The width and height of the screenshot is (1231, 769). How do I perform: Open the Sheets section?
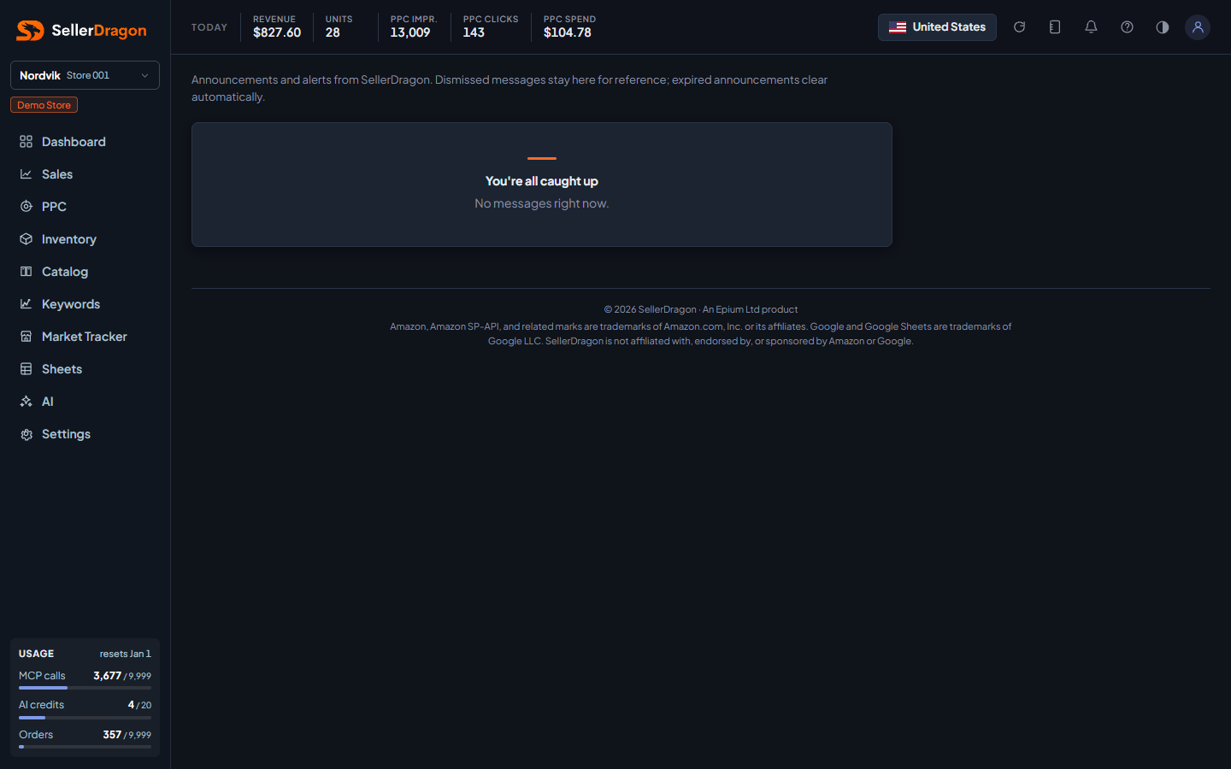pyautogui.click(x=85, y=369)
